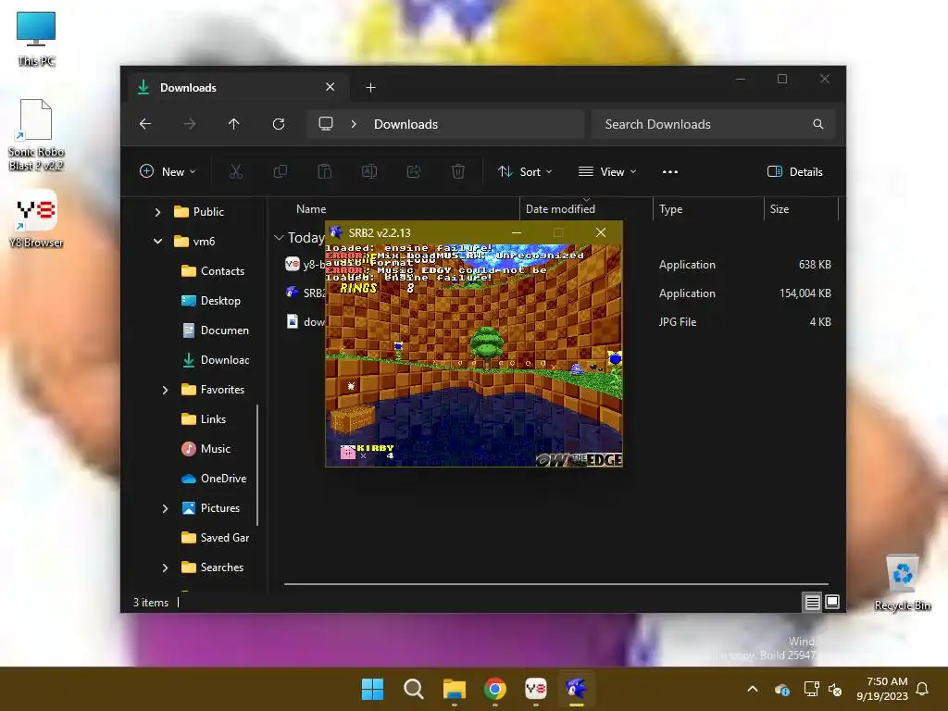Open the See more ellipsis menu
The image size is (948, 711).
click(670, 171)
